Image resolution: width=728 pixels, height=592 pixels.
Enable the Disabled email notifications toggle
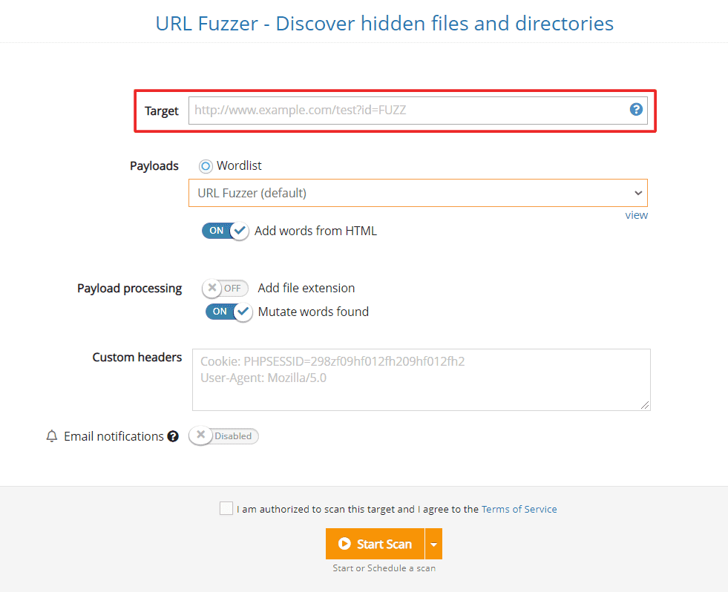(x=223, y=436)
